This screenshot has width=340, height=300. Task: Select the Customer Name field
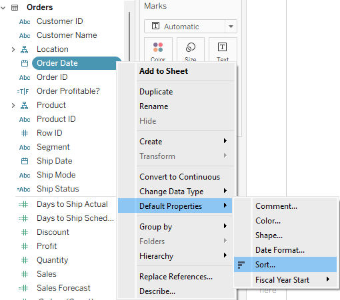(67, 35)
